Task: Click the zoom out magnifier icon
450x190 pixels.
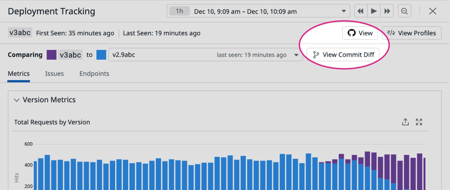Action: pos(404,11)
